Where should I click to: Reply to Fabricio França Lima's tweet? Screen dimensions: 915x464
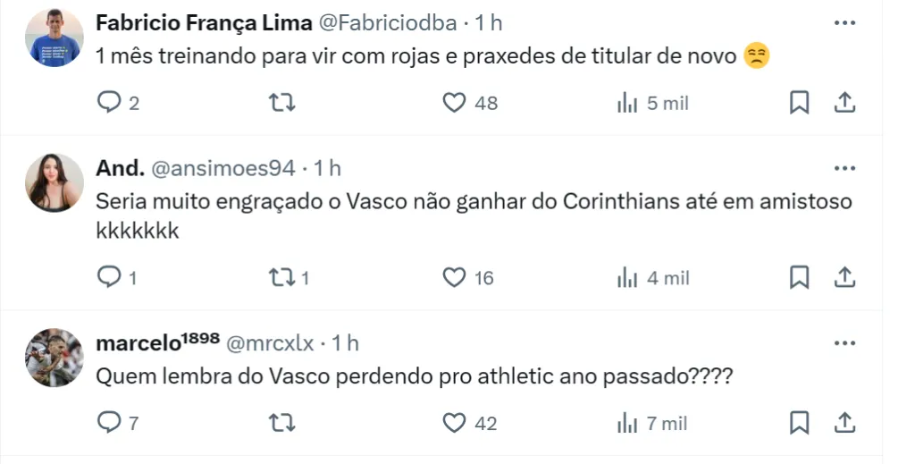[108, 104]
